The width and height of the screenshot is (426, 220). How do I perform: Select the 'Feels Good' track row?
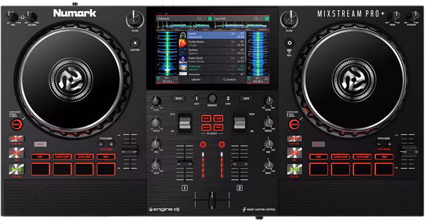[212, 59]
